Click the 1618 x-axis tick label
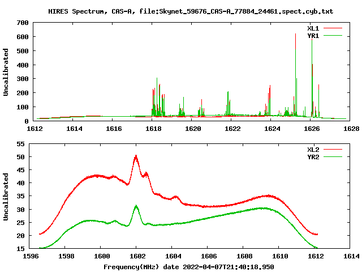Image resolution: width=362 pixels, height=272 pixels. (153, 129)
